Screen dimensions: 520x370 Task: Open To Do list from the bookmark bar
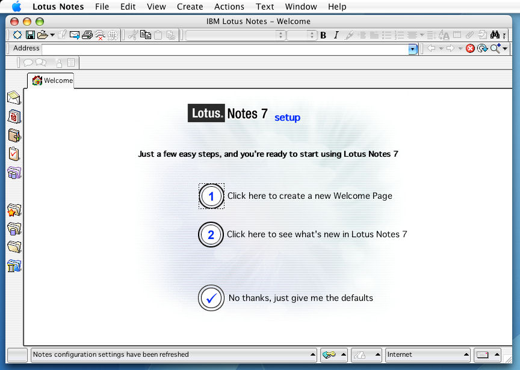14,154
